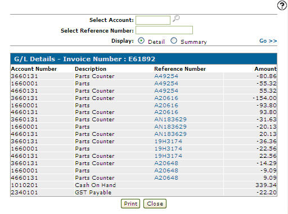Click the amount -154.00
The height and width of the screenshot is (214, 288).
pyautogui.click(x=264, y=98)
